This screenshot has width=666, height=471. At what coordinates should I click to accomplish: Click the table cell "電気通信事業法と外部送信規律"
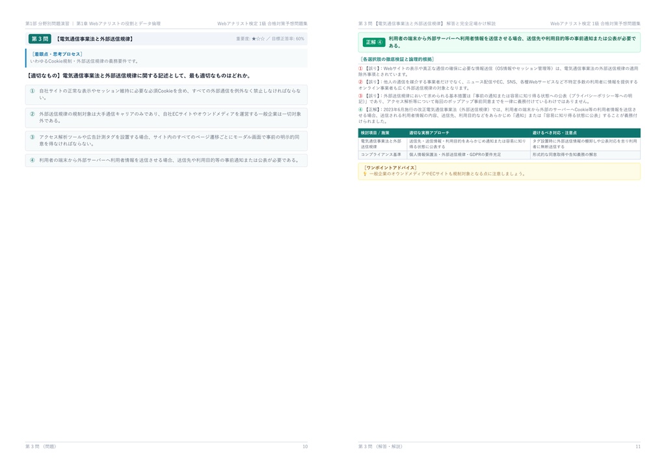click(x=382, y=144)
